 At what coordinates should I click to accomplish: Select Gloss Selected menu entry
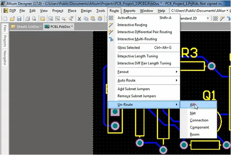(x=144, y=48)
